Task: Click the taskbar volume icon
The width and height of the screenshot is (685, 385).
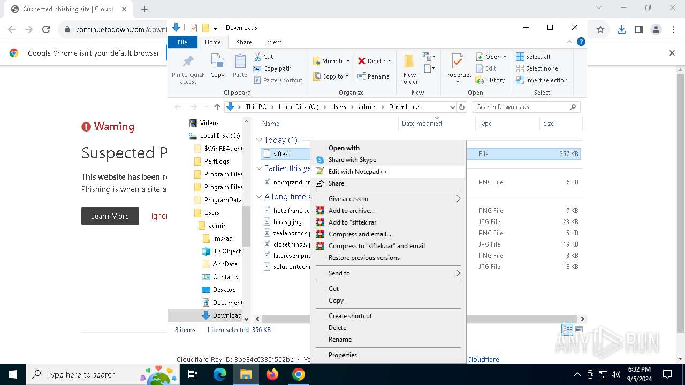Action: 616,374
